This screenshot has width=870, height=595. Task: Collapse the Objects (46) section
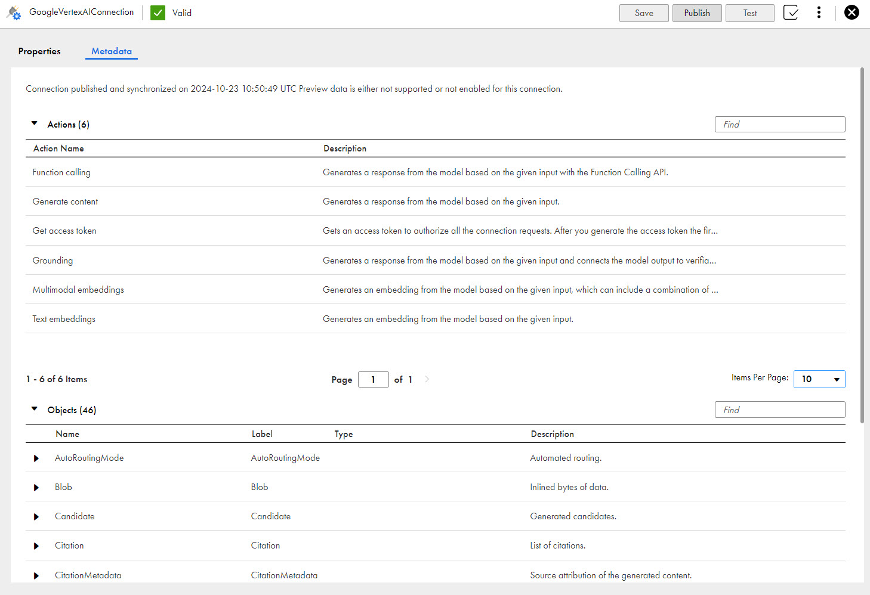pyautogui.click(x=35, y=409)
